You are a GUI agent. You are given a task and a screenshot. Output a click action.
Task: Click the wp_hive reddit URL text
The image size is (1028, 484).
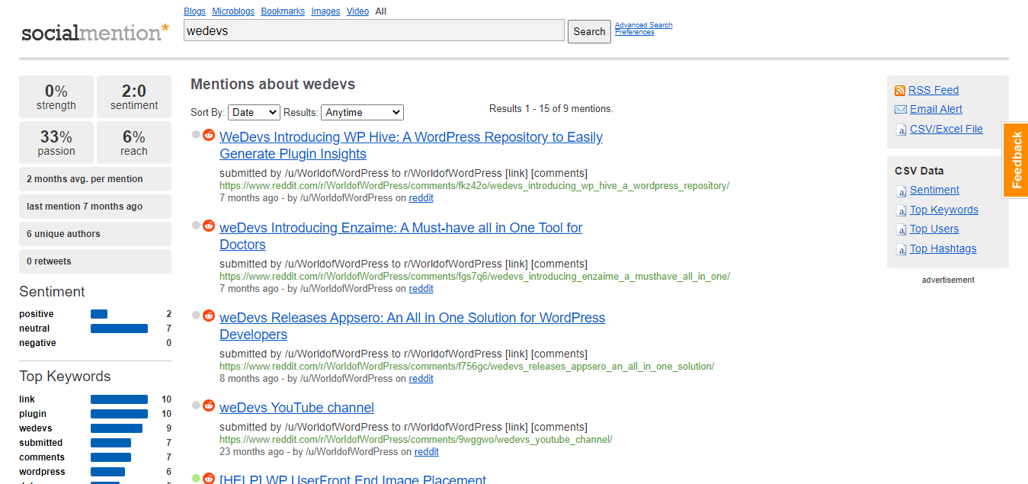pyautogui.click(x=474, y=186)
